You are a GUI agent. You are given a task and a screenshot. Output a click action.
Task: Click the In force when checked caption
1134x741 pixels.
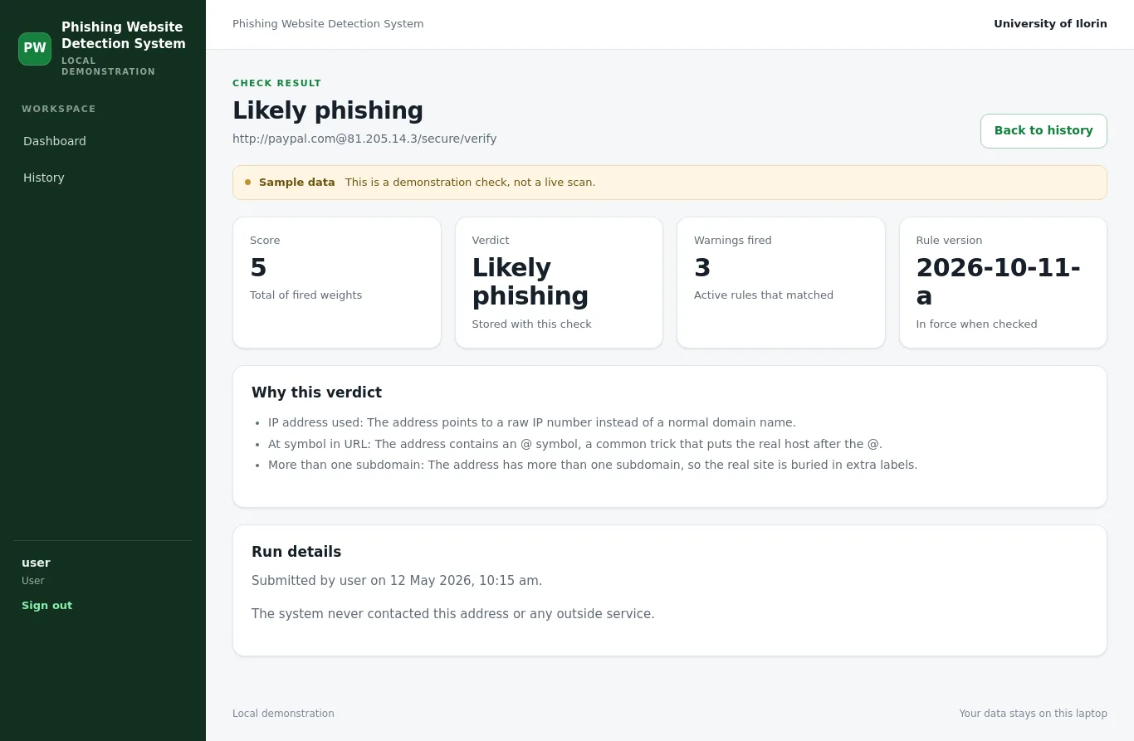(x=976, y=324)
